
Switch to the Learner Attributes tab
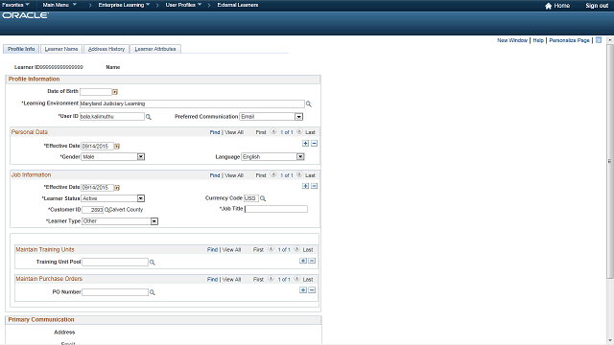pyautogui.click(x=155, y=49)
